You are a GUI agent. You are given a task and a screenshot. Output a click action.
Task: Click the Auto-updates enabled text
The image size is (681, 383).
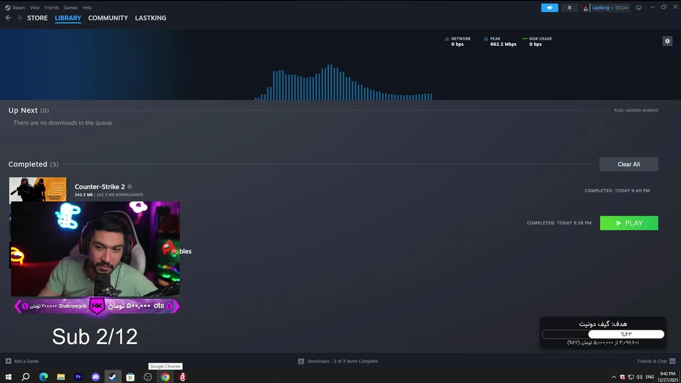(636, 110)
